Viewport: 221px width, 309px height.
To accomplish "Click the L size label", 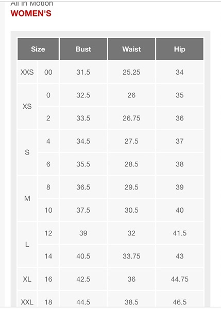I will pos(27,245).
